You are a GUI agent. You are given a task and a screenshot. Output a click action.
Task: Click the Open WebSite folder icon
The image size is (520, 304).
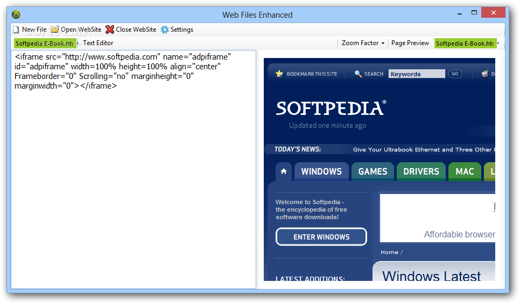(x=55, y=30)
